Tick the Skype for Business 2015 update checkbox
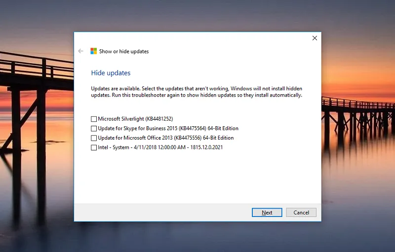395x252 pixels. [x=94, y=129]
